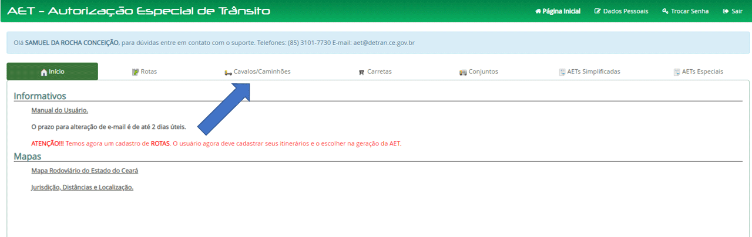
Task: Go to the Conjuntos tab
Action: tap(483, 72)
